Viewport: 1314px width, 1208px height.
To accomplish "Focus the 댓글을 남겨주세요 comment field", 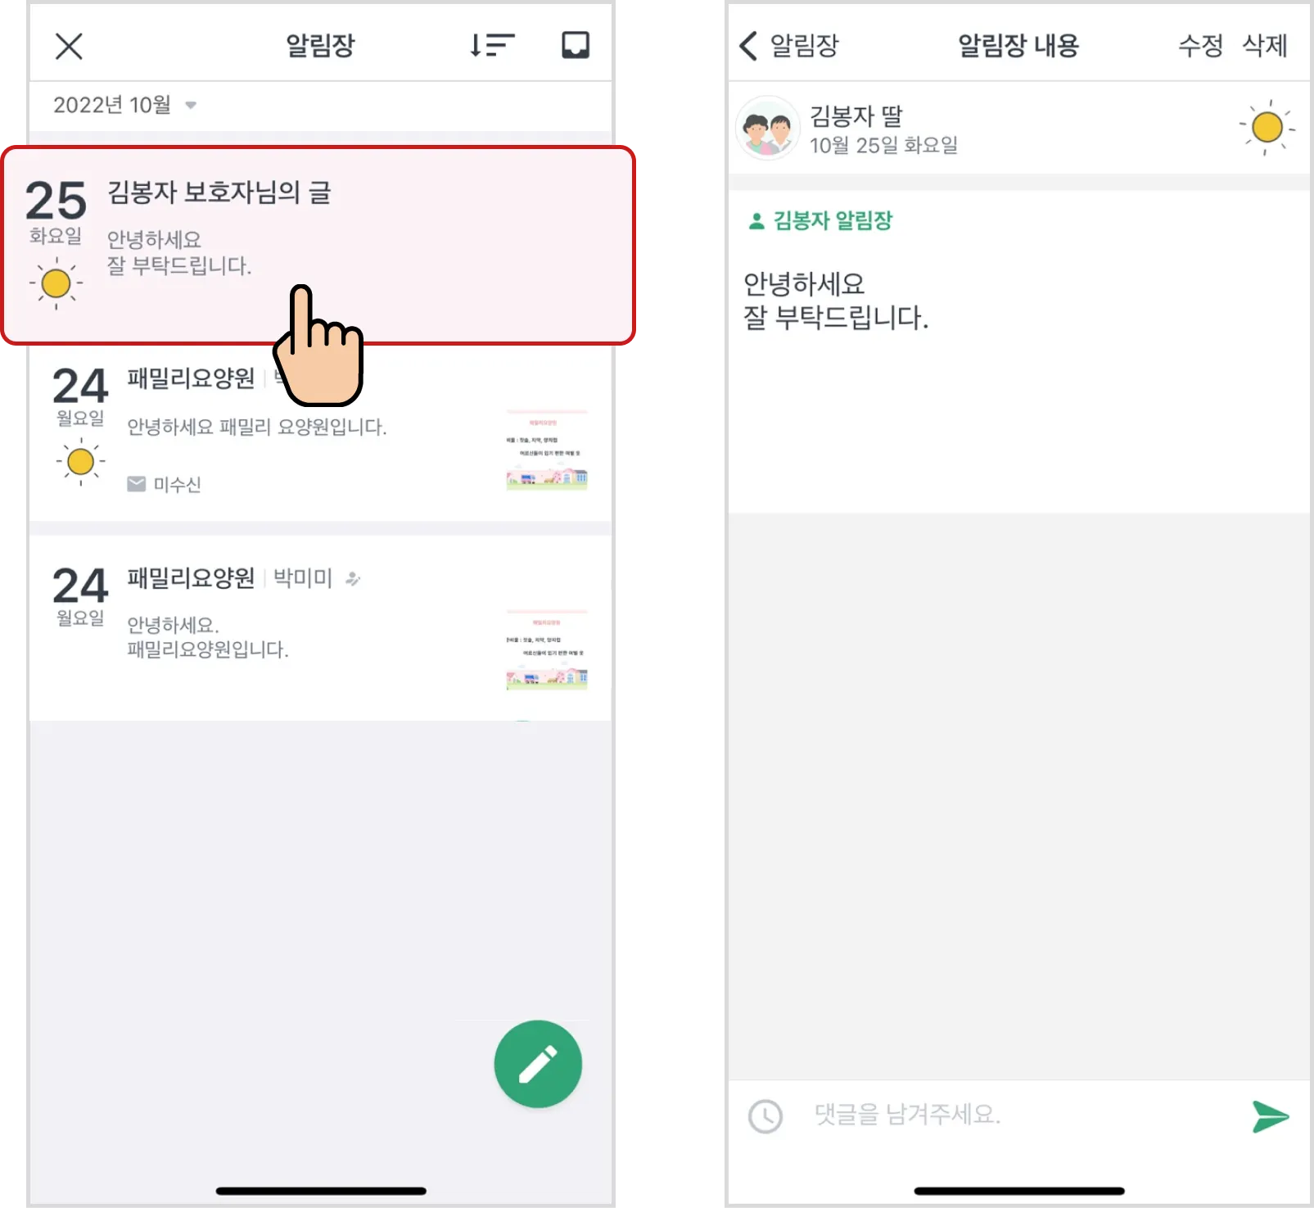I will (1015, 1115).
